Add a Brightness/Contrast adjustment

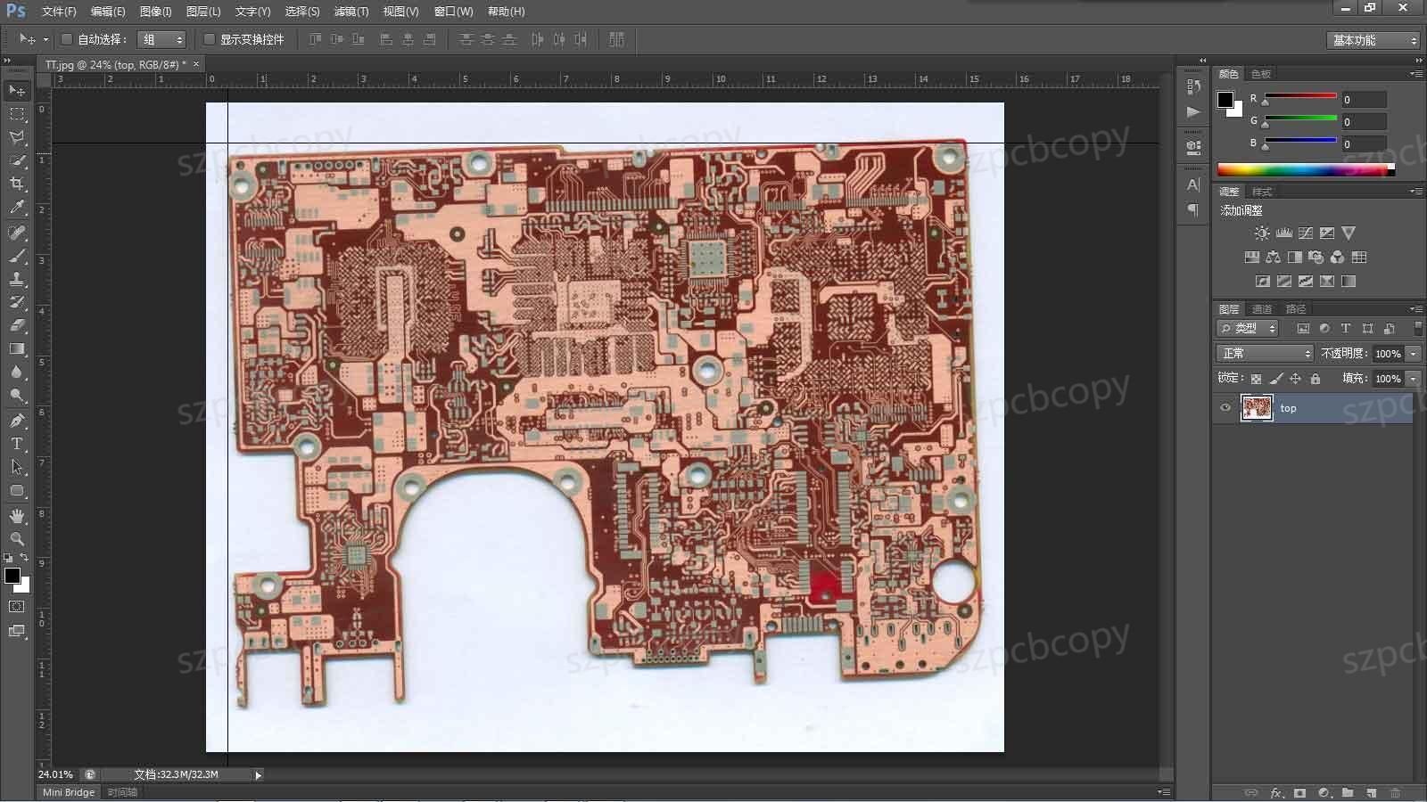pos(1262,233)
